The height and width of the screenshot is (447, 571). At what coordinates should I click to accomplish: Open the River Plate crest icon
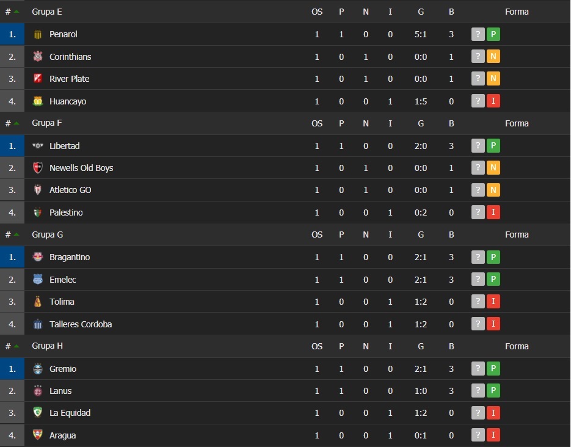point(38,79)
